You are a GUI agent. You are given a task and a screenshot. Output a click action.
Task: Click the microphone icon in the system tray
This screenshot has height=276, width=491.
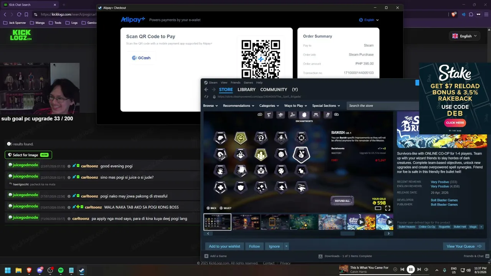click(x=445, y=270)
